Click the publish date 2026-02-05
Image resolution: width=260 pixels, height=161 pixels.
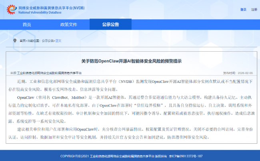245,73
